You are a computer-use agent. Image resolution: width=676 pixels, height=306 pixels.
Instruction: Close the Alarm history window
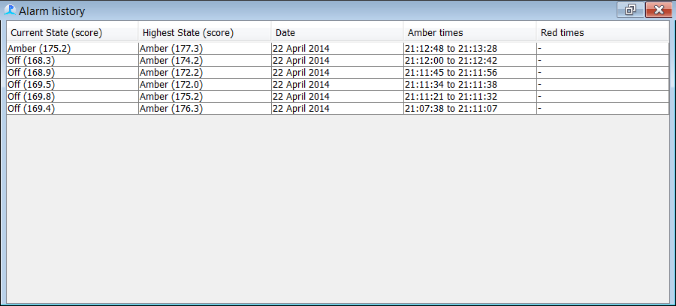[x=659, y=10]
